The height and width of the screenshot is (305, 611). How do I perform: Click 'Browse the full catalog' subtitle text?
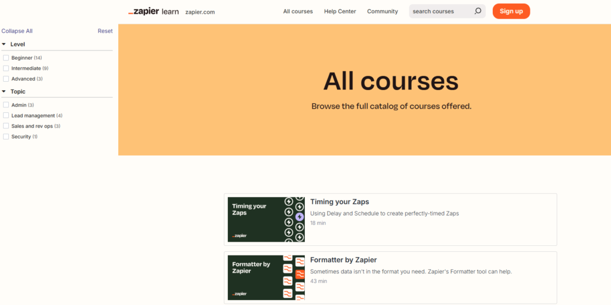point(391,106)
